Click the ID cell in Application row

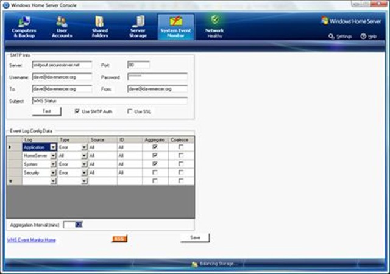pos(130,147)
